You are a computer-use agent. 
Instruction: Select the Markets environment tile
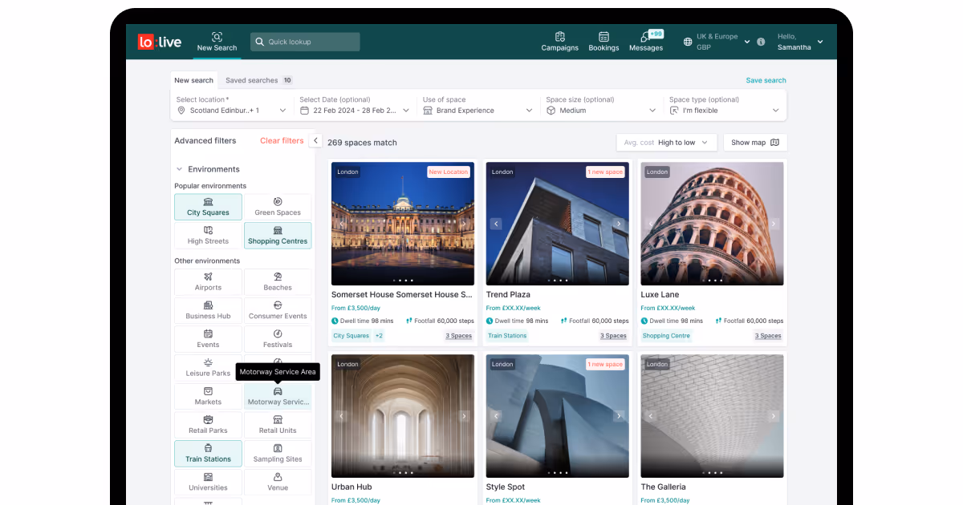click(x=208, y=396)
